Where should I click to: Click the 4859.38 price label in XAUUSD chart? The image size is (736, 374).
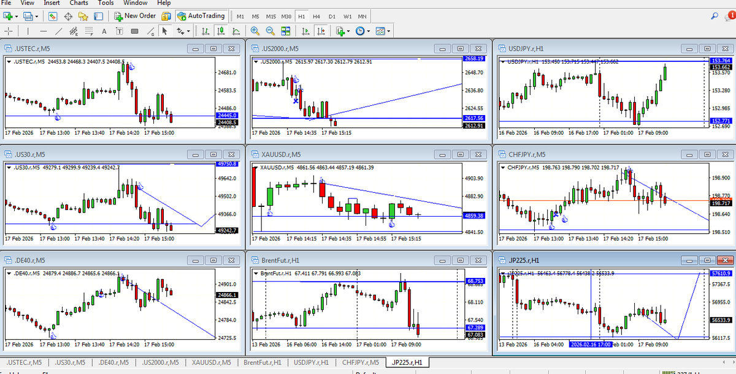(x=475, y=215)
